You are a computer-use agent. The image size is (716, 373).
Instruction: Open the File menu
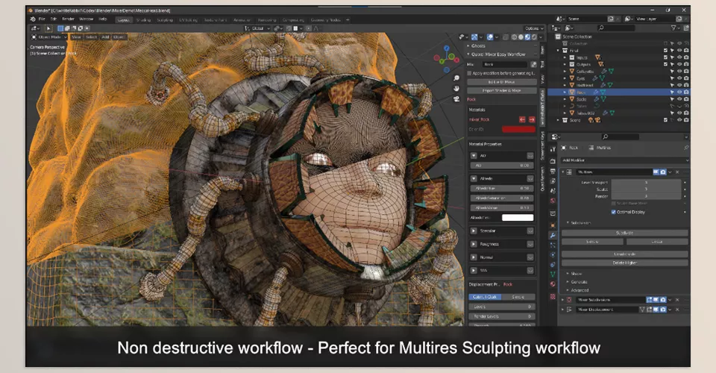coord(42,19)
